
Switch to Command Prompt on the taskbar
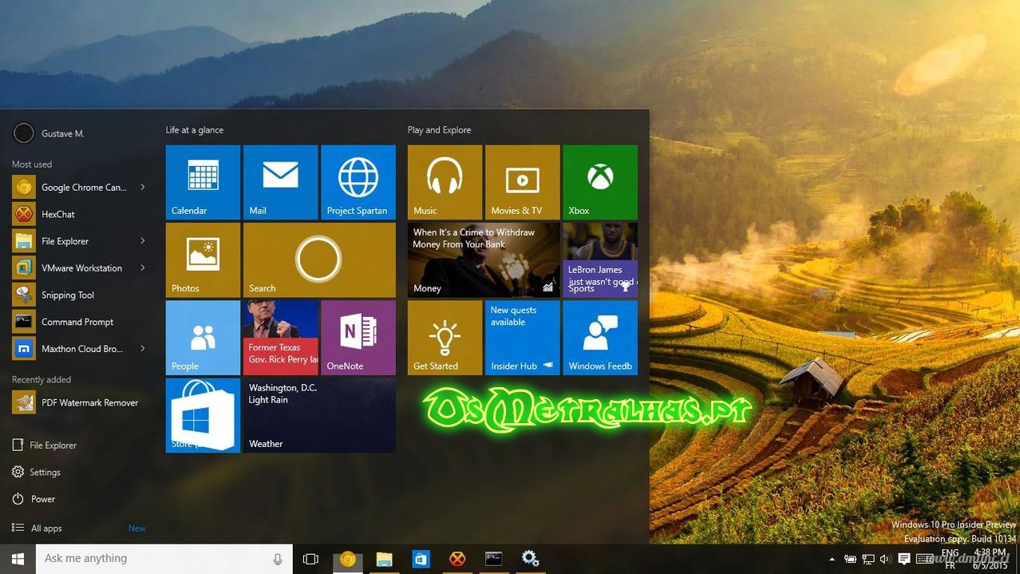click(494, 559)
